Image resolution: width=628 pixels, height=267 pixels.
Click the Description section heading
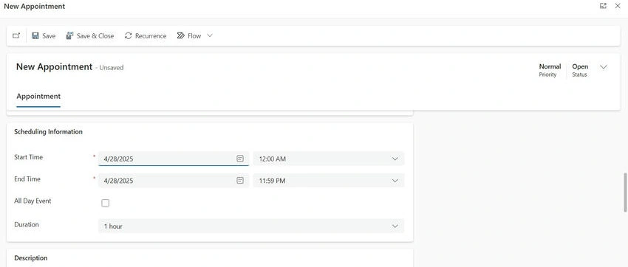31,258
